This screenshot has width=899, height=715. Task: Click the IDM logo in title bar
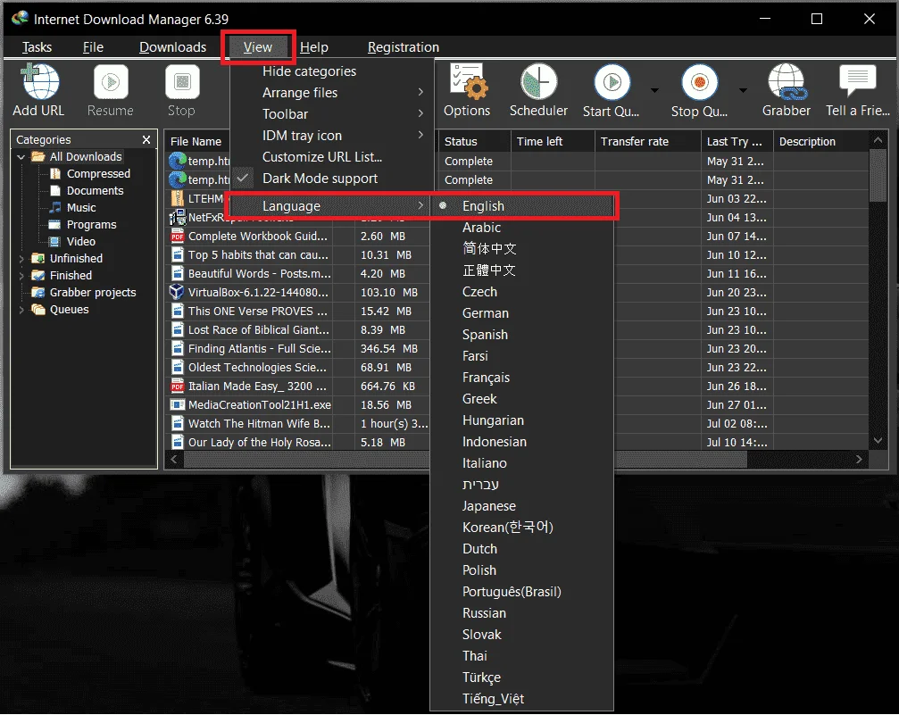pos(20,19)
